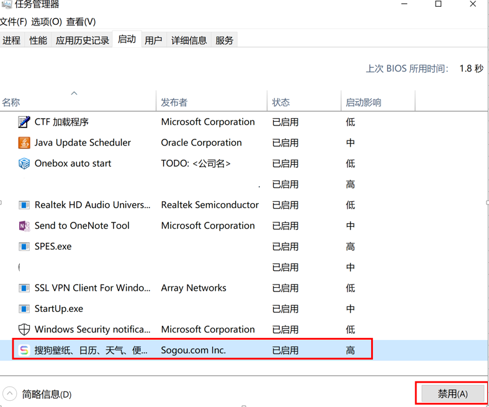Open the 查看(V) menu
This screenshot has width=489, height=407.
[x=81, y=22]
